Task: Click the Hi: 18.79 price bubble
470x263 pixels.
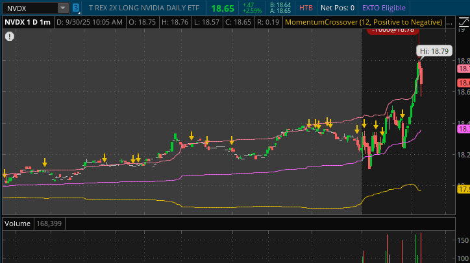Action: pyautogui.click(x=434, y=51)
